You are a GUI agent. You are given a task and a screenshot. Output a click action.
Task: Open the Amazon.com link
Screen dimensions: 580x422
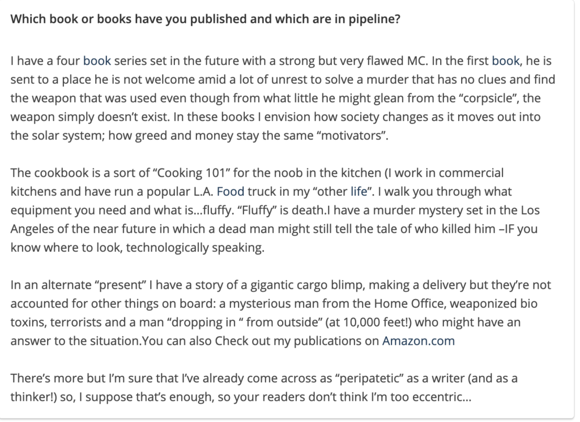419,341
